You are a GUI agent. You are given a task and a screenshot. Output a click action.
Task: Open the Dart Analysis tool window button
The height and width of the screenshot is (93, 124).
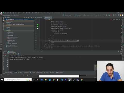40,72
